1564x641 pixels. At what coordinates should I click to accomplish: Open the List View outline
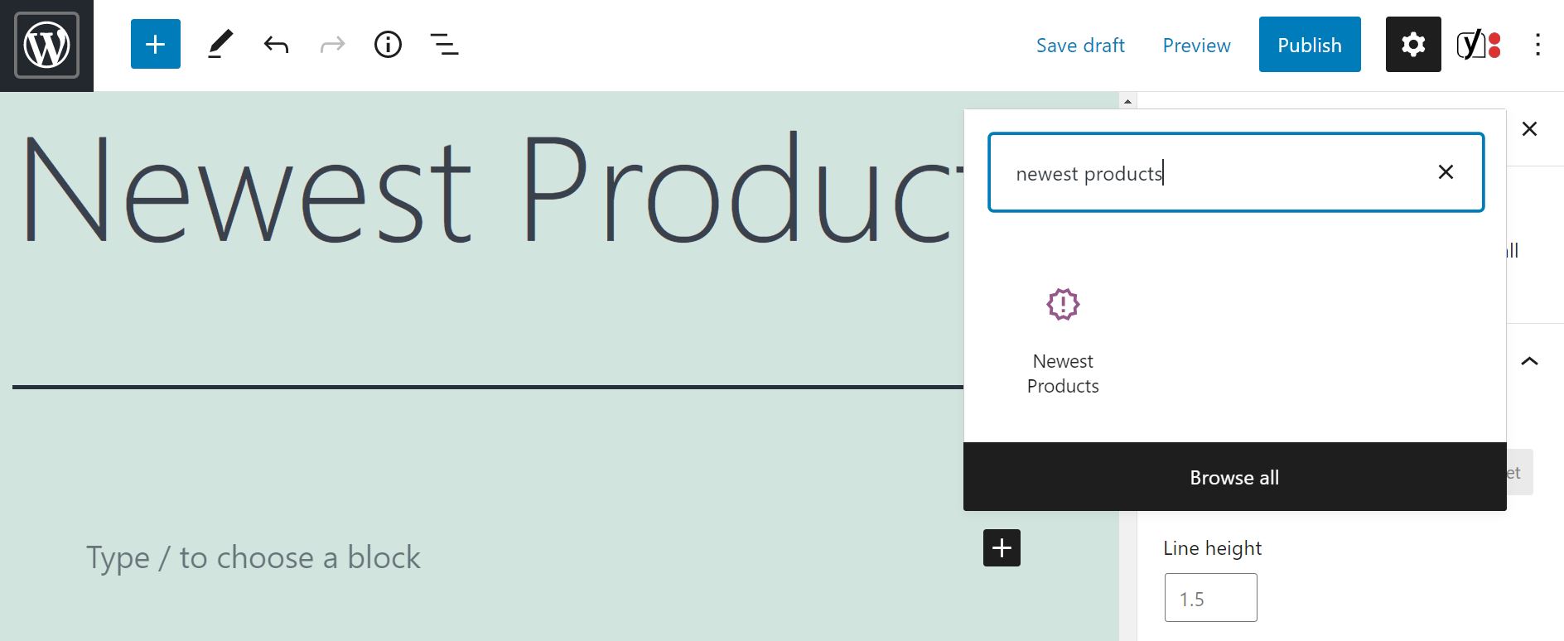point(443,44)
